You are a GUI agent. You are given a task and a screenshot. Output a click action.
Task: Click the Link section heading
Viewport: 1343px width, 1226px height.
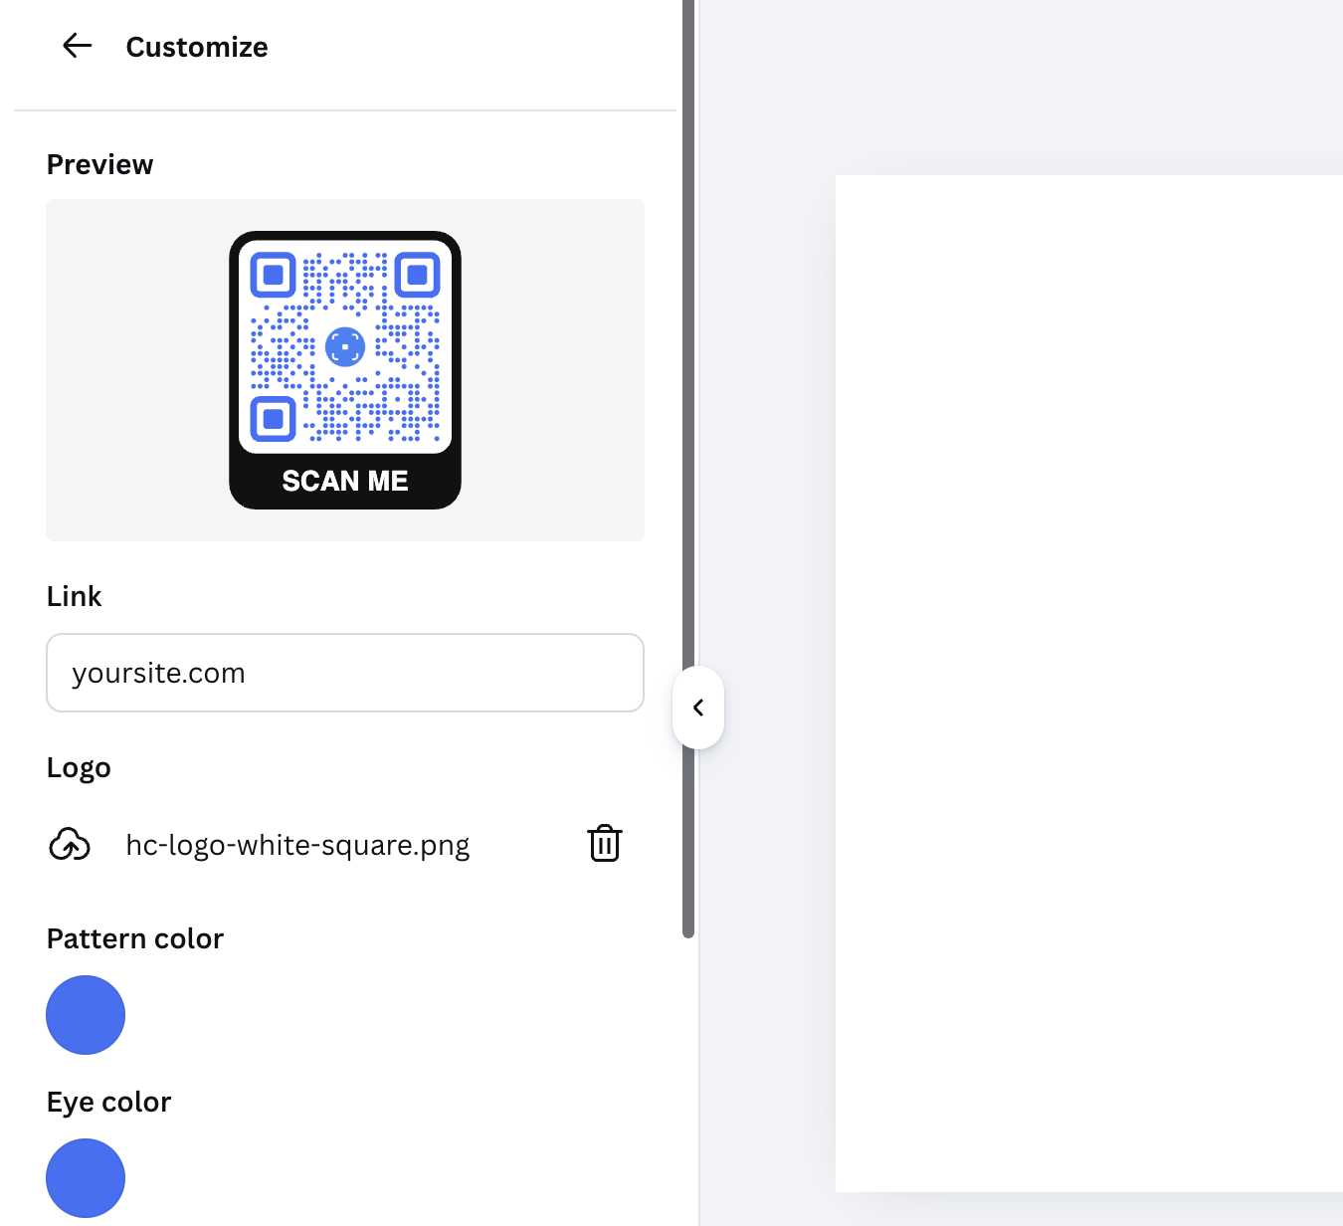[74, 596]
